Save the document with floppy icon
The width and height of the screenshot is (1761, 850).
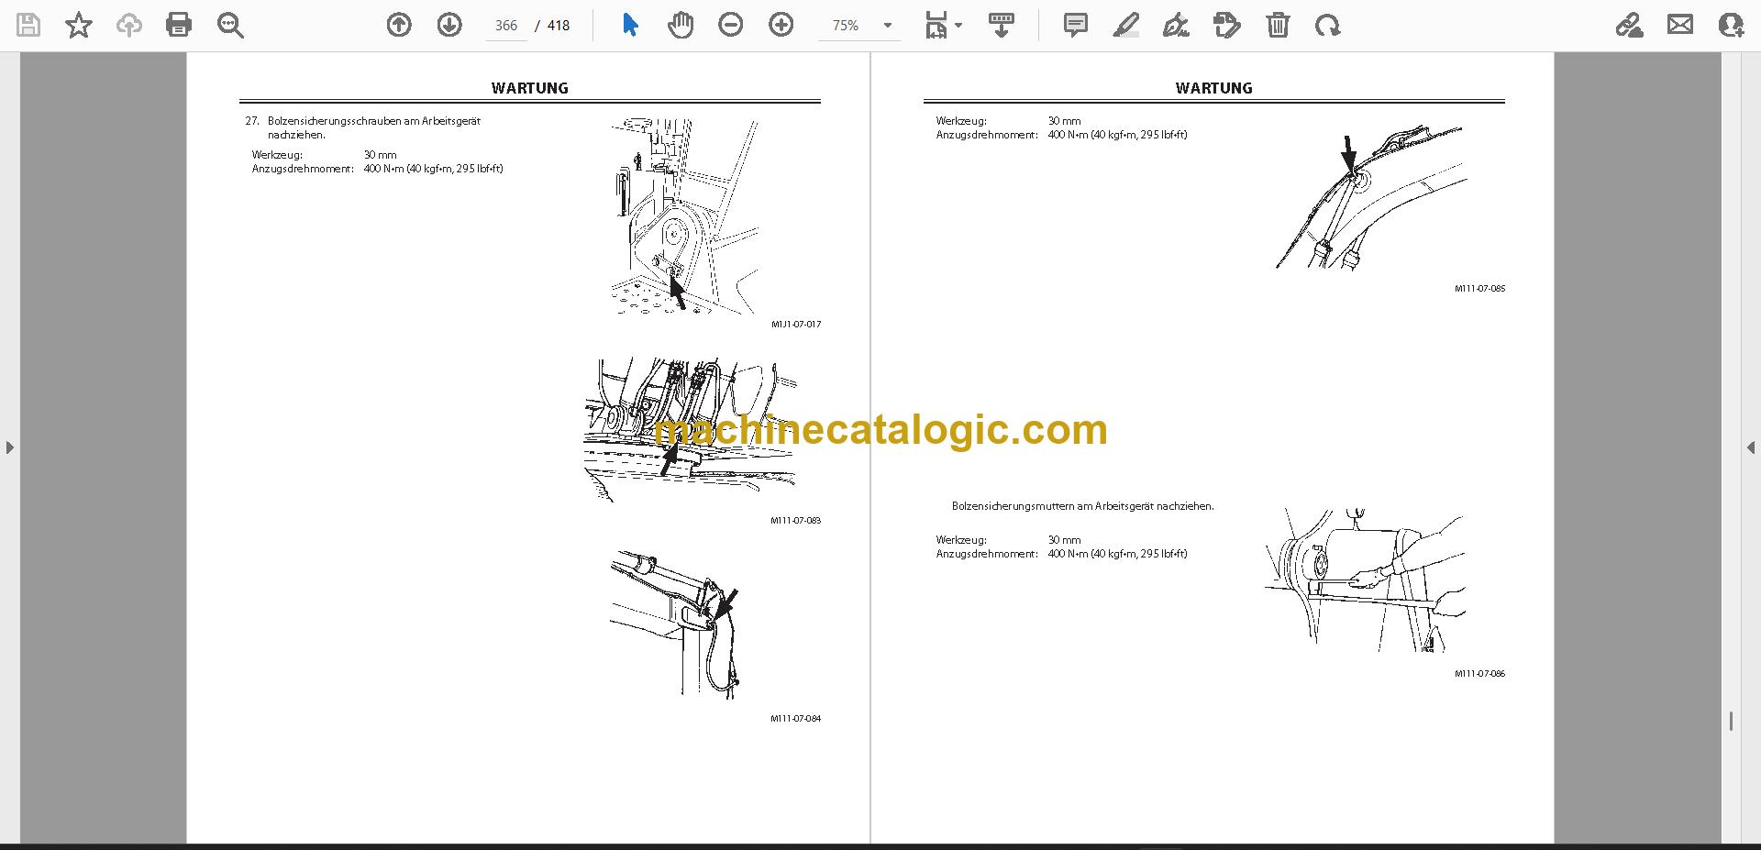point(28,25)
